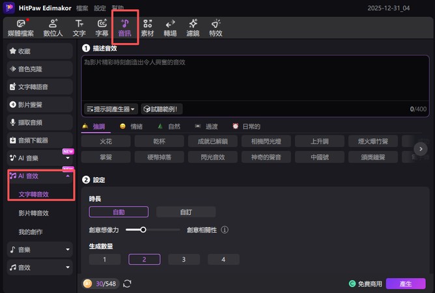Choose the 相機閃光燈 preset

click(266, 141)
